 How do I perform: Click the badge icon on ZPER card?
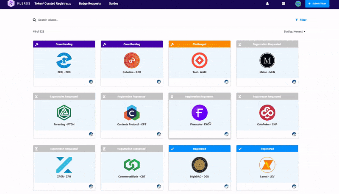tap(91, 186)
